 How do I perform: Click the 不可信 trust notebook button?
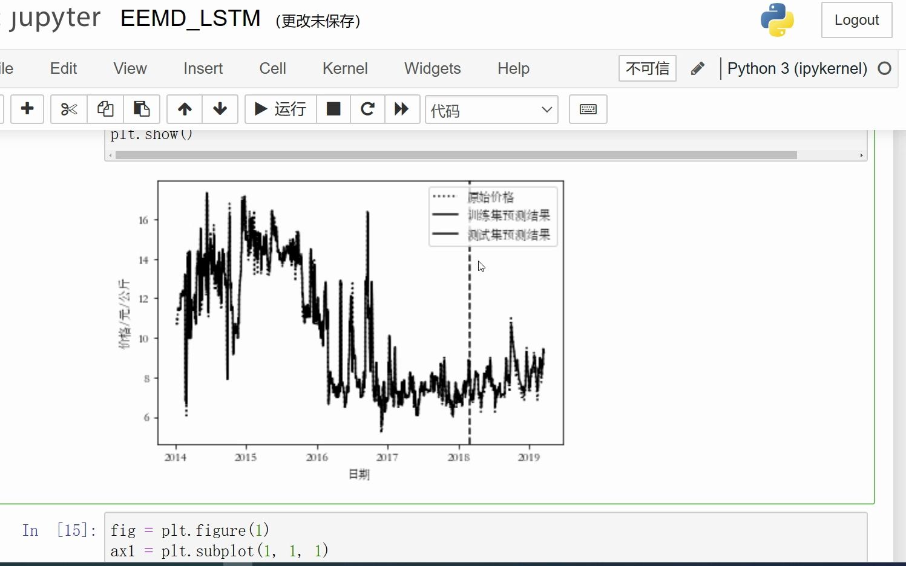(x=648, y=68)
